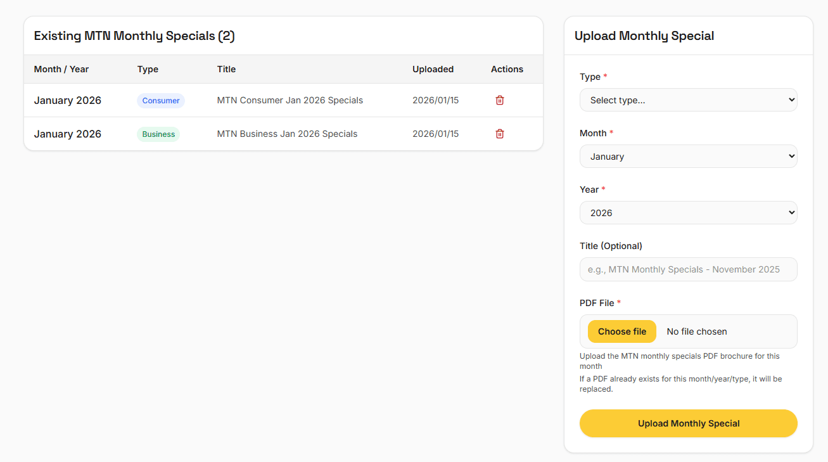Open MTN Consumer Jan 2026 Specials title
828x462 pixels.
coord(290,100)
